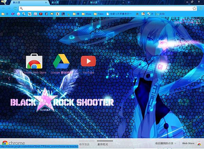
Task: Close the first 新分頁 tab
Action: [x=46, y=2]
